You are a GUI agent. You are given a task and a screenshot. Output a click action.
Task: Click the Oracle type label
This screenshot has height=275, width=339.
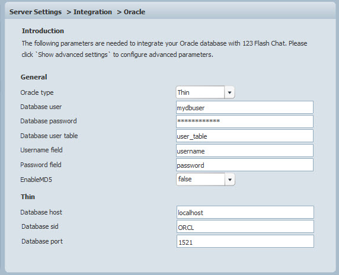pos(37,92)
